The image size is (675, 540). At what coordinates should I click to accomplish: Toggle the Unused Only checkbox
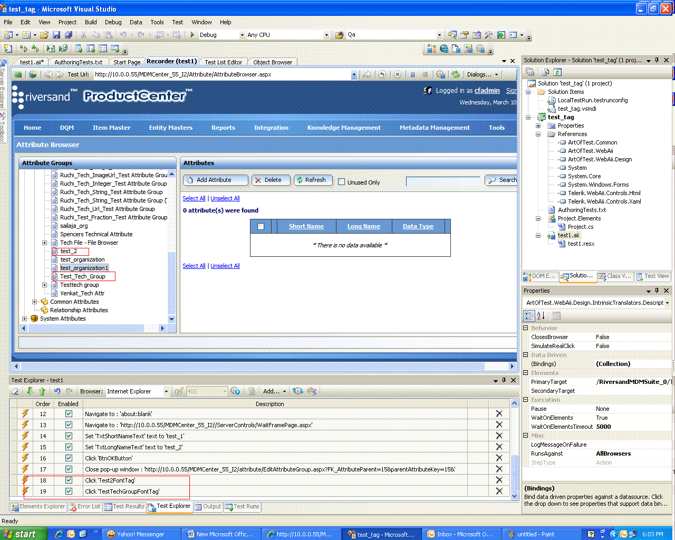[x=341, y=182]
